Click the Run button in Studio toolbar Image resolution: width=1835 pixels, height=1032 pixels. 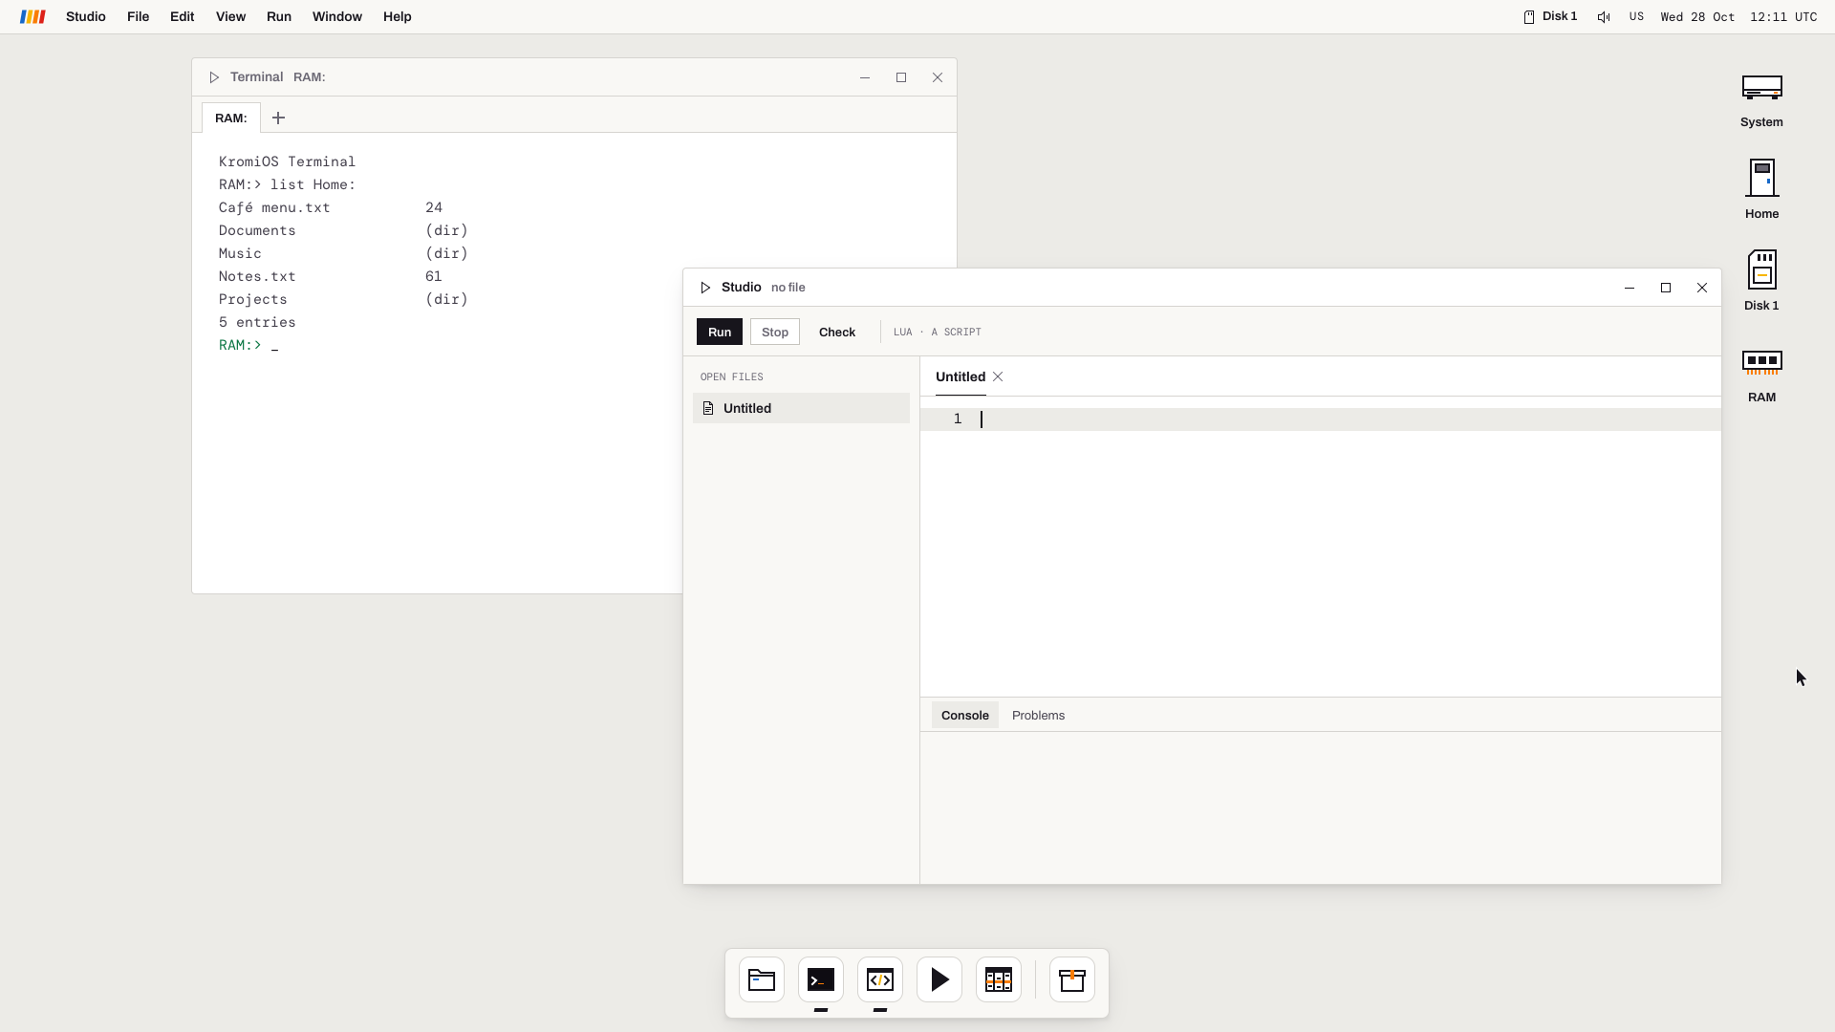(x=720, y=332)
